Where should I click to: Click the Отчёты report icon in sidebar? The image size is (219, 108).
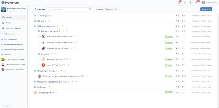point(4,23)
